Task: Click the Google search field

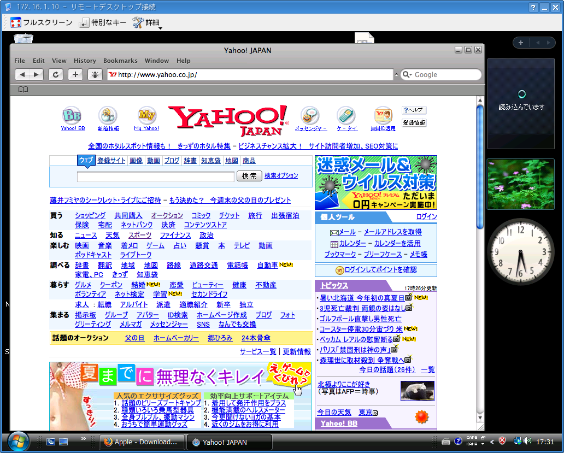Action: [x=441, y=74]
